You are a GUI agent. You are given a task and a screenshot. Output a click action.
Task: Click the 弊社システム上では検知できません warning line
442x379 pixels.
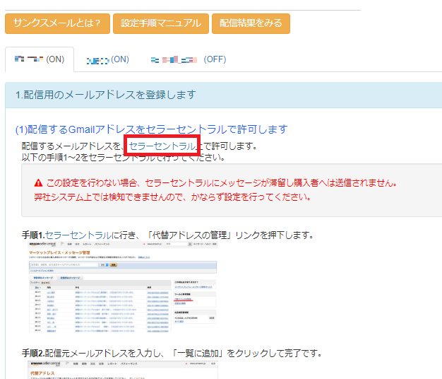pyautogui.click(x=172, y=197)
